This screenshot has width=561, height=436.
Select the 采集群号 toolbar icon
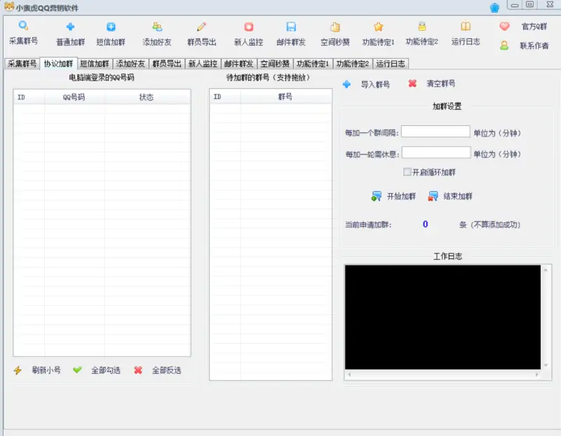[x=23, y=33]
